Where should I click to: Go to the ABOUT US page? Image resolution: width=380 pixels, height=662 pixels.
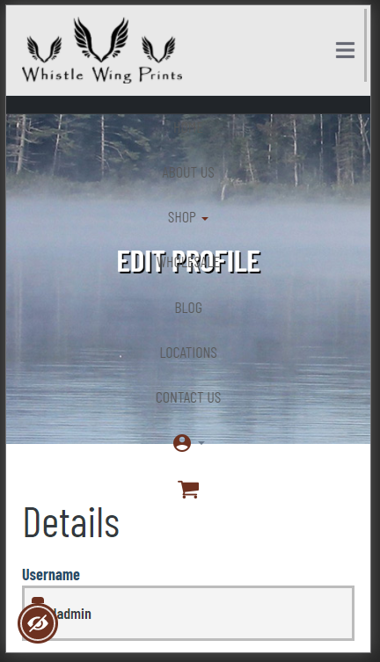click(x=188, y=172)
